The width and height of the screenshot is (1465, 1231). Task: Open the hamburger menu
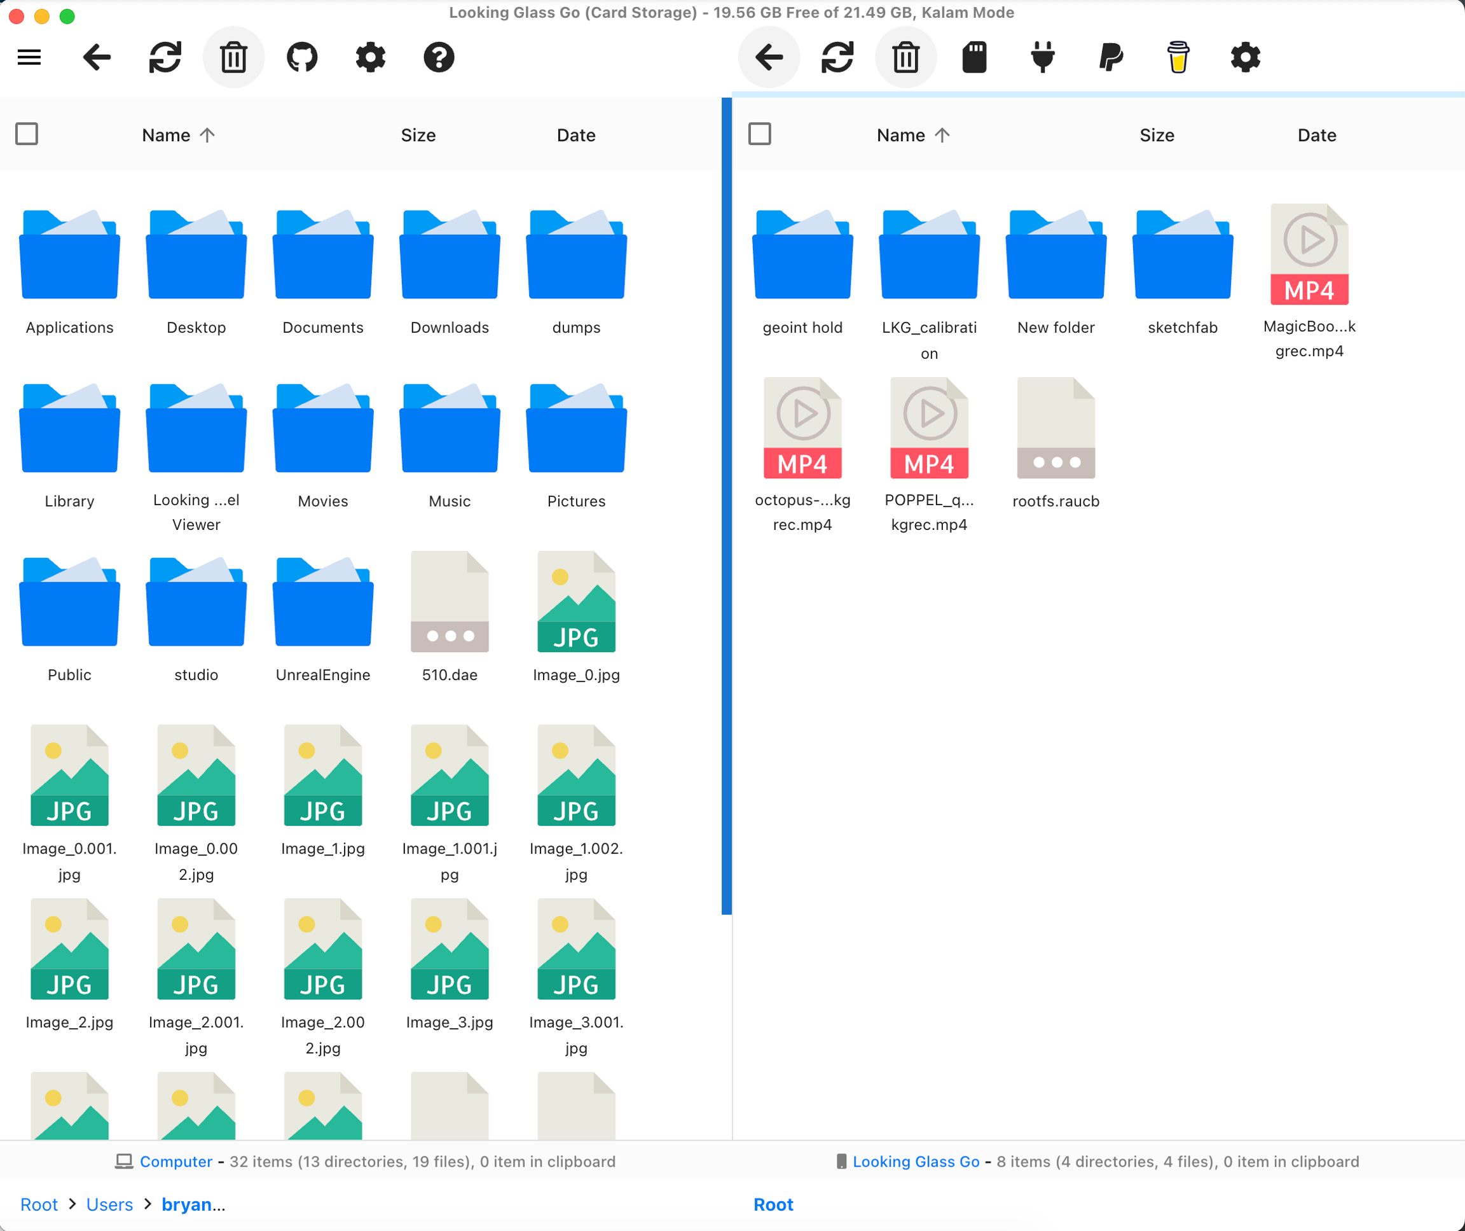point(29,57)
